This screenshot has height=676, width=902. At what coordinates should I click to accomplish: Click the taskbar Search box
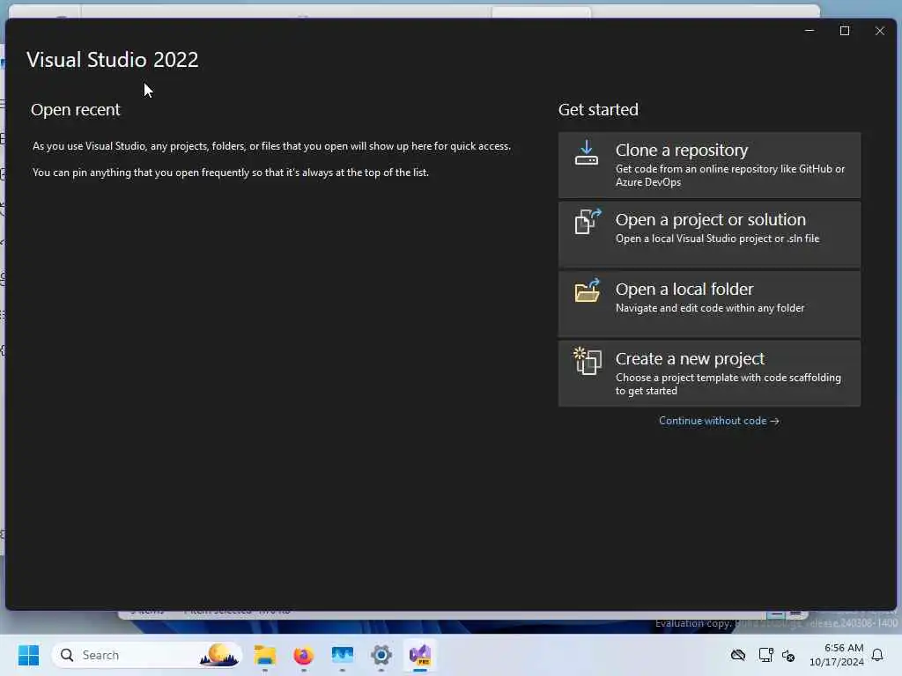tap(146, 655)
